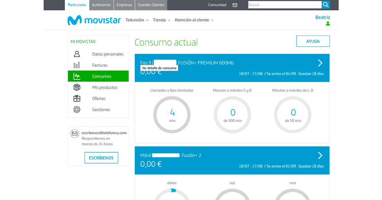This screenshot has width=382, height=200.
Task: Click the Gestiones gear icon
Action: click(x=77, y=110)
